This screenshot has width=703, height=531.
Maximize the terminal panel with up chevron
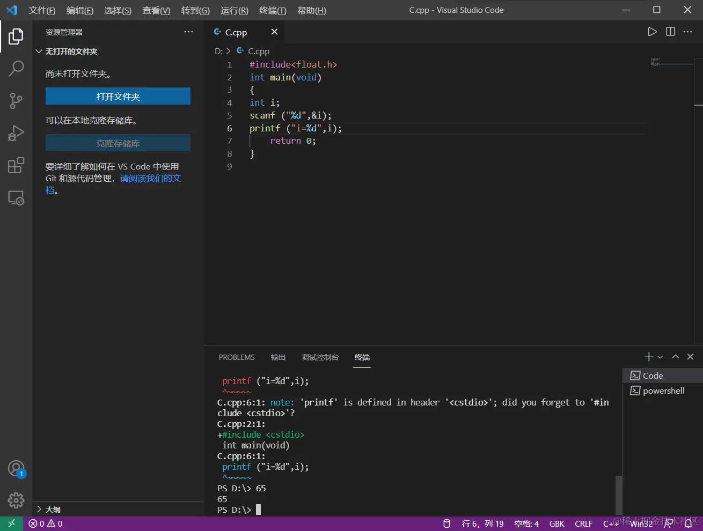[x=676, y=357]
